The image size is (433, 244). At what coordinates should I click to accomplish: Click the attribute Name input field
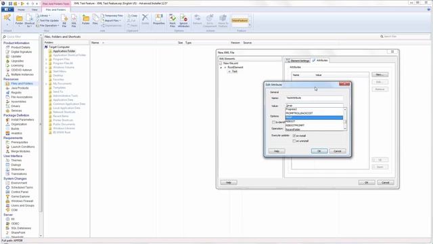point(314,98)
